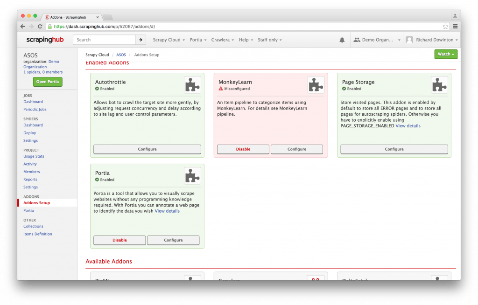Open a new browser tab

coord(108,17)
